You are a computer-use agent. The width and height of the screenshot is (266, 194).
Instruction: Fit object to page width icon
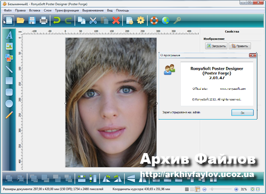(x=82, y=179)
